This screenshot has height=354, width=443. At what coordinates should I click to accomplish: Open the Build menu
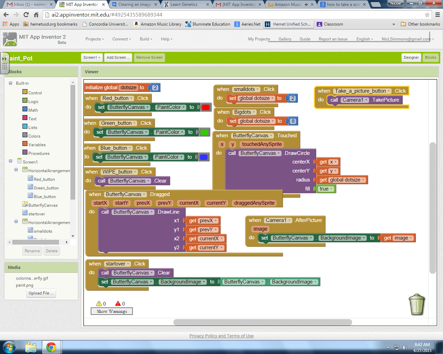click(x=146, y=39)
